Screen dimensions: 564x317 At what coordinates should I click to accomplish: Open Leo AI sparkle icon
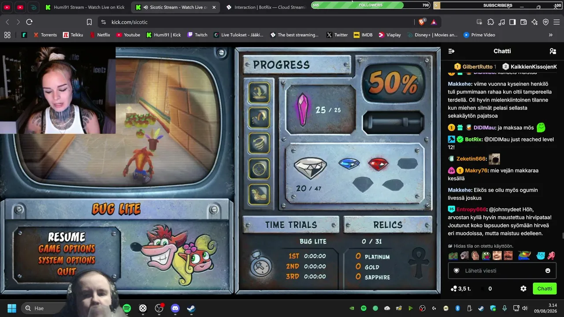(x=534, y=22)
